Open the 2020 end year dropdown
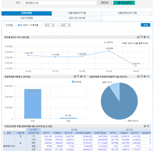Screen dimensions: 154x151 (x=66, y=25)
